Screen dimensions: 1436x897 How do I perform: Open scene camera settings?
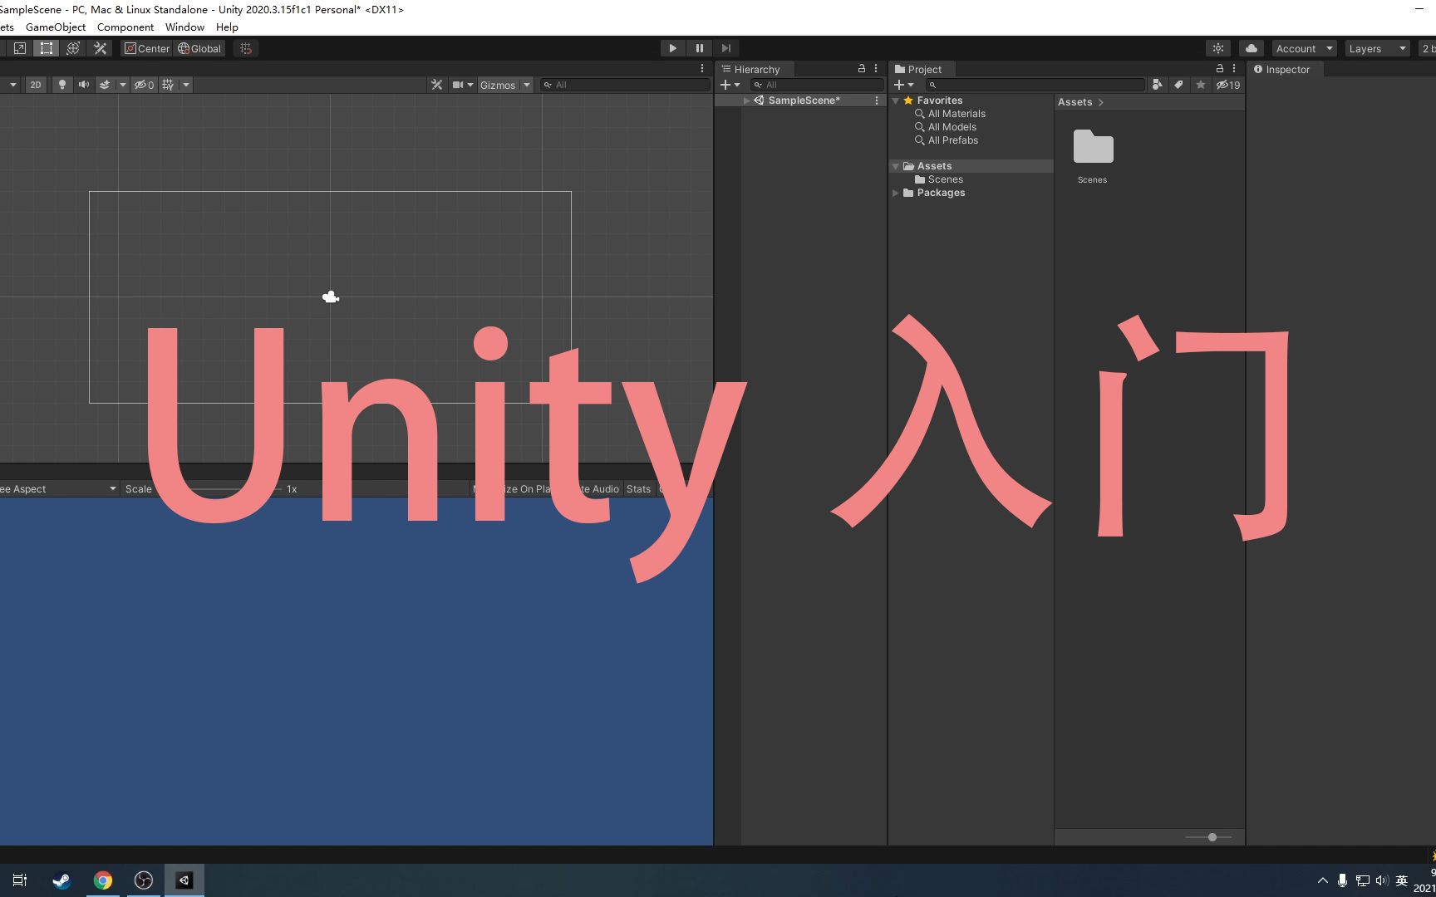coord(462,85)
